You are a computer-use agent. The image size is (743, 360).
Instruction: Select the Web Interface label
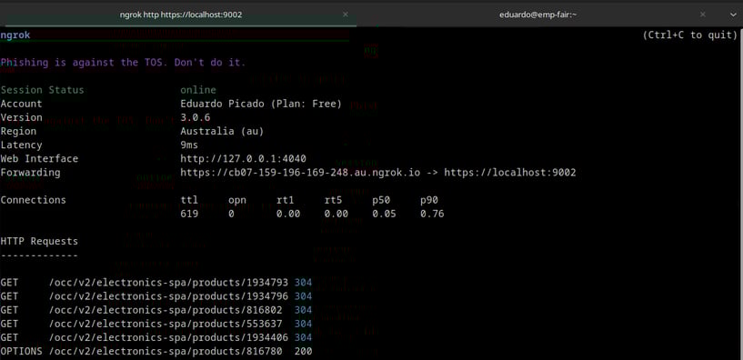pos(39,159)
